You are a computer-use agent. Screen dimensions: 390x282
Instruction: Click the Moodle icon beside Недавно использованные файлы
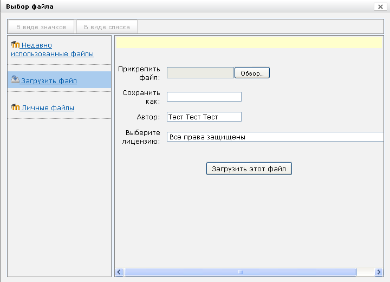tap(15, 45)
